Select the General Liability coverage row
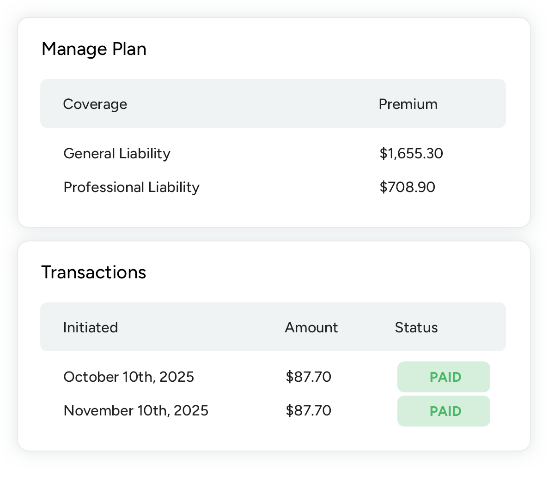The width and height of the screenshot is (548, 481). 117,153
